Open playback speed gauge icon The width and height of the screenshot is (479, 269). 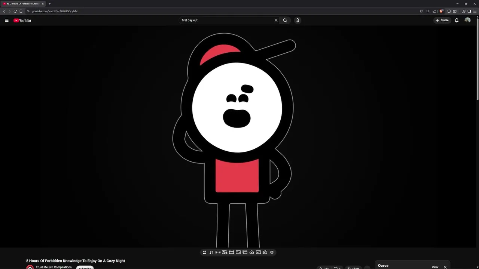pyautogui.click(x=251, y=252)
